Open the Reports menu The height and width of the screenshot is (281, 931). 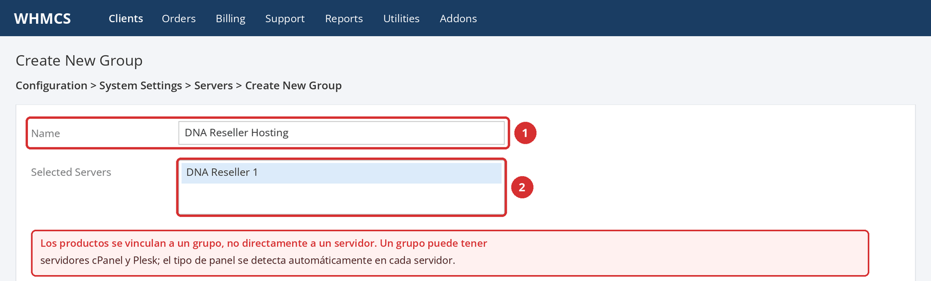tap(344, 19)
